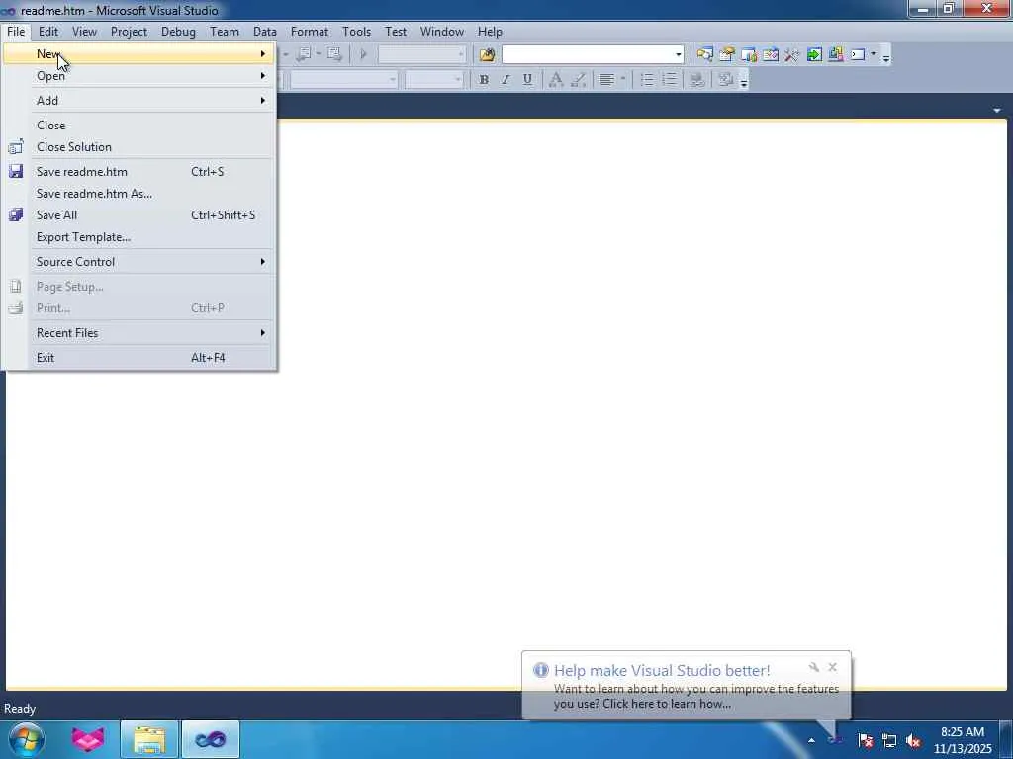Screen dimensions: 1013x759
Task: Expand the New submenu
Action: (139, 53)
